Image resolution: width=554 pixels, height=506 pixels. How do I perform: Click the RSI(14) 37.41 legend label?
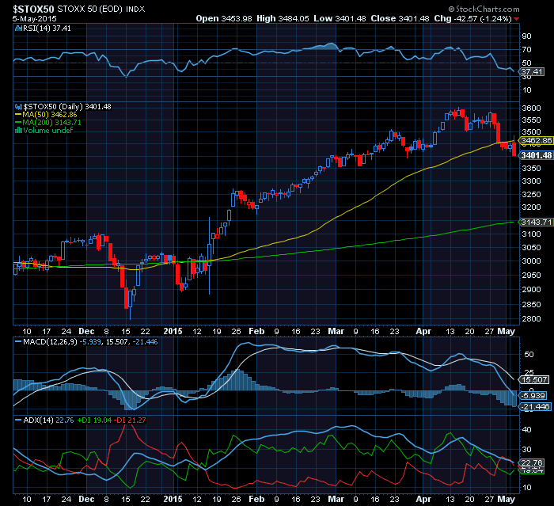47,29
